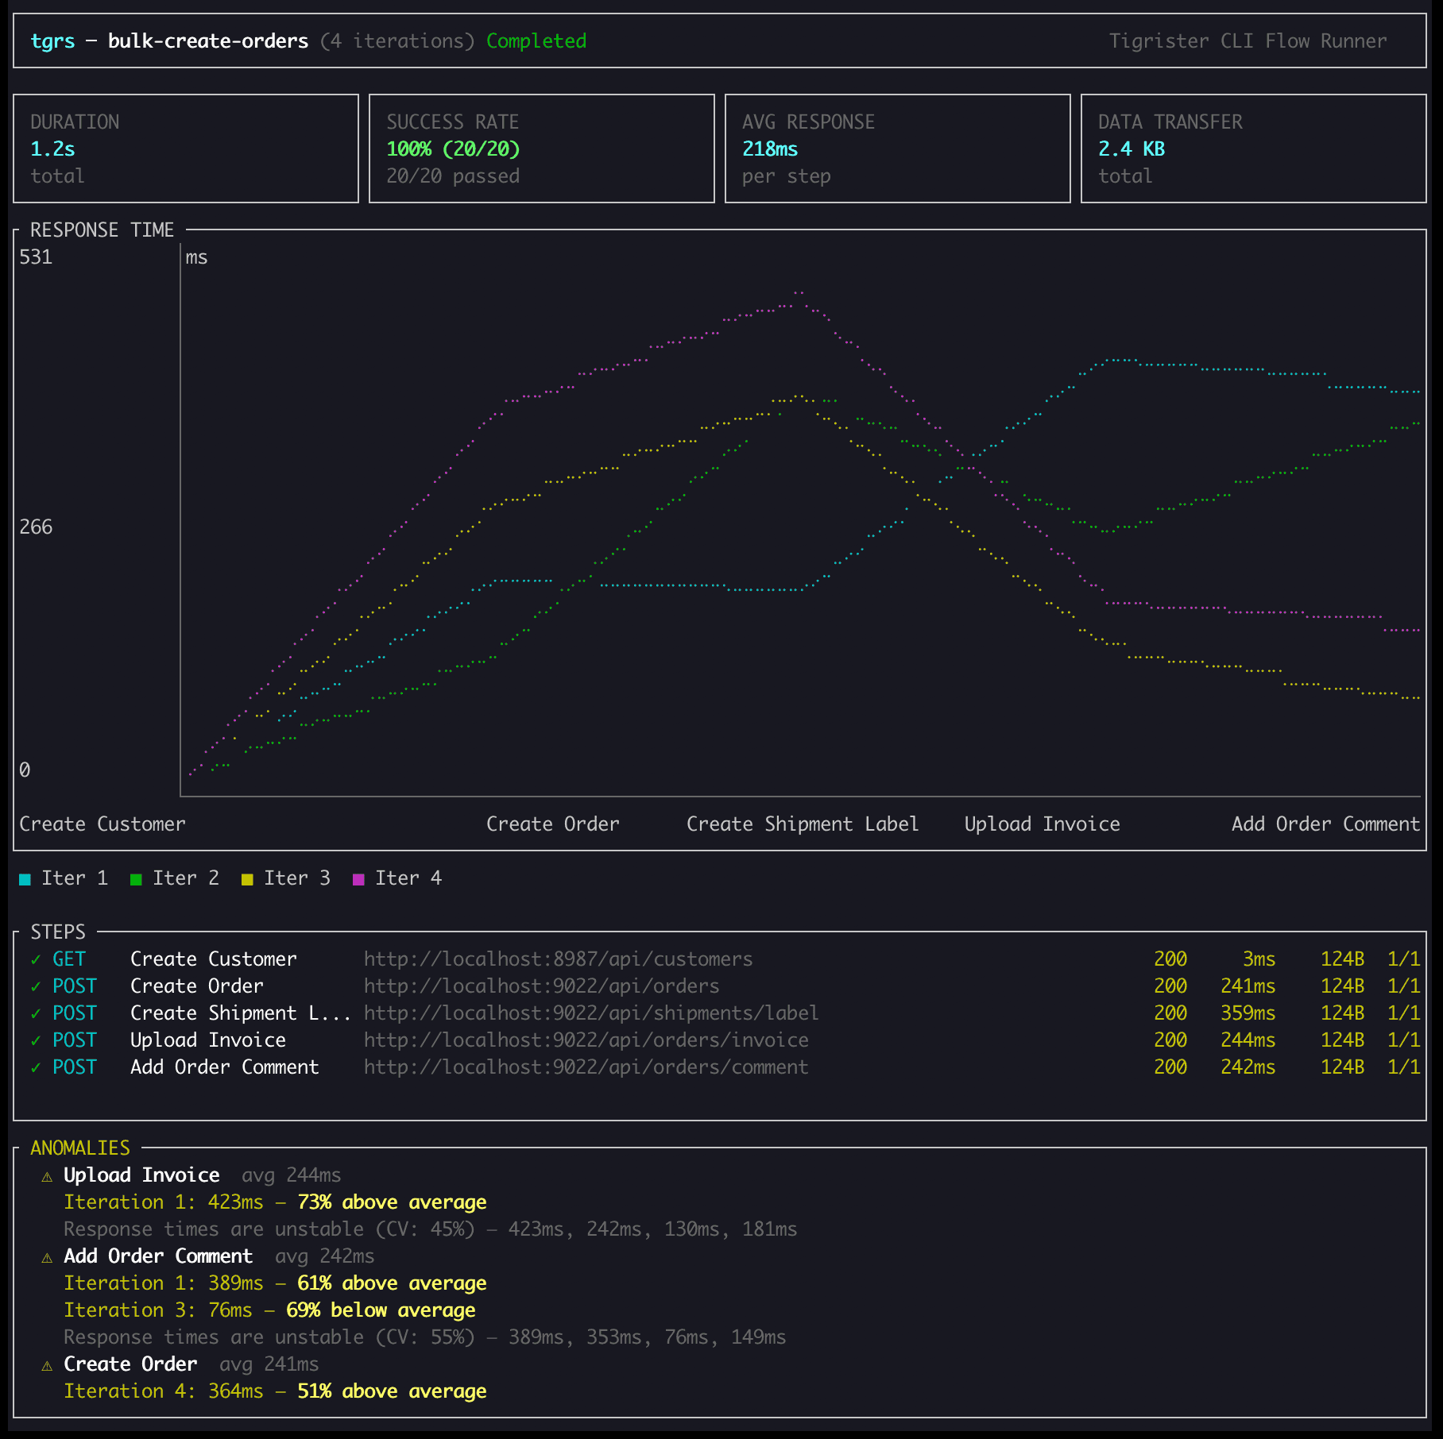Click the checkmark next to Create Shipment L... step
The height and width of the screenshot is (1439, 1443).
pos(34,1013)
